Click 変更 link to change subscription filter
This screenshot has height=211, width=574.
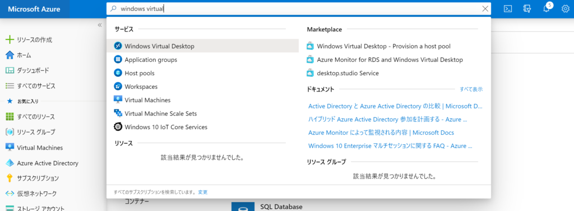click(203, 192)
